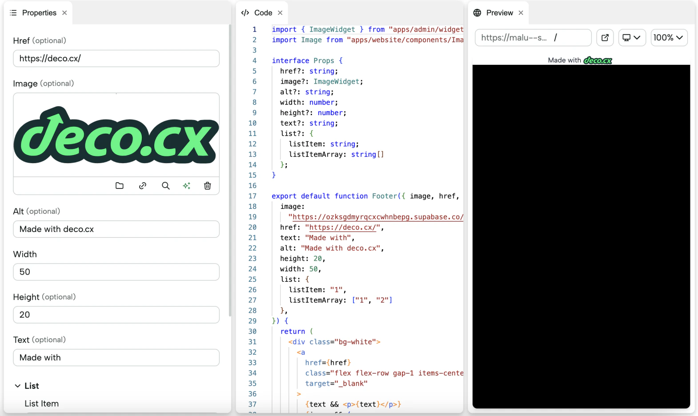Screen dimensions: 698x416
Task: Switch to the Code tab
Action: tap(263, 13)
